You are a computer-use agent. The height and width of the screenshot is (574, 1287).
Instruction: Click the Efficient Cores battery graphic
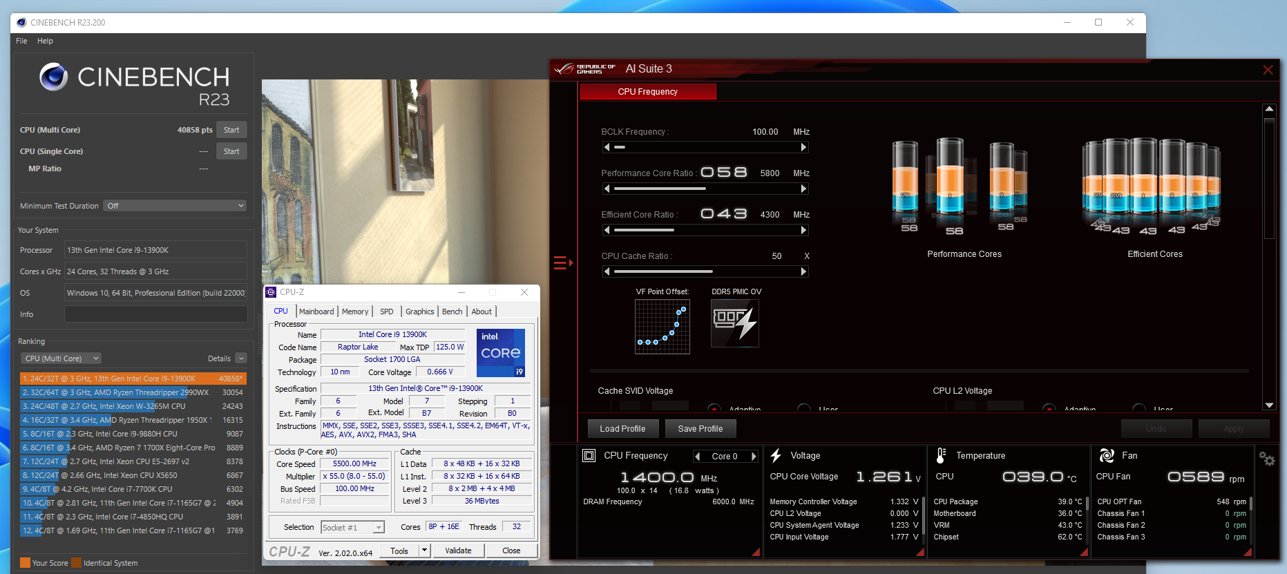pos(1152,185)
